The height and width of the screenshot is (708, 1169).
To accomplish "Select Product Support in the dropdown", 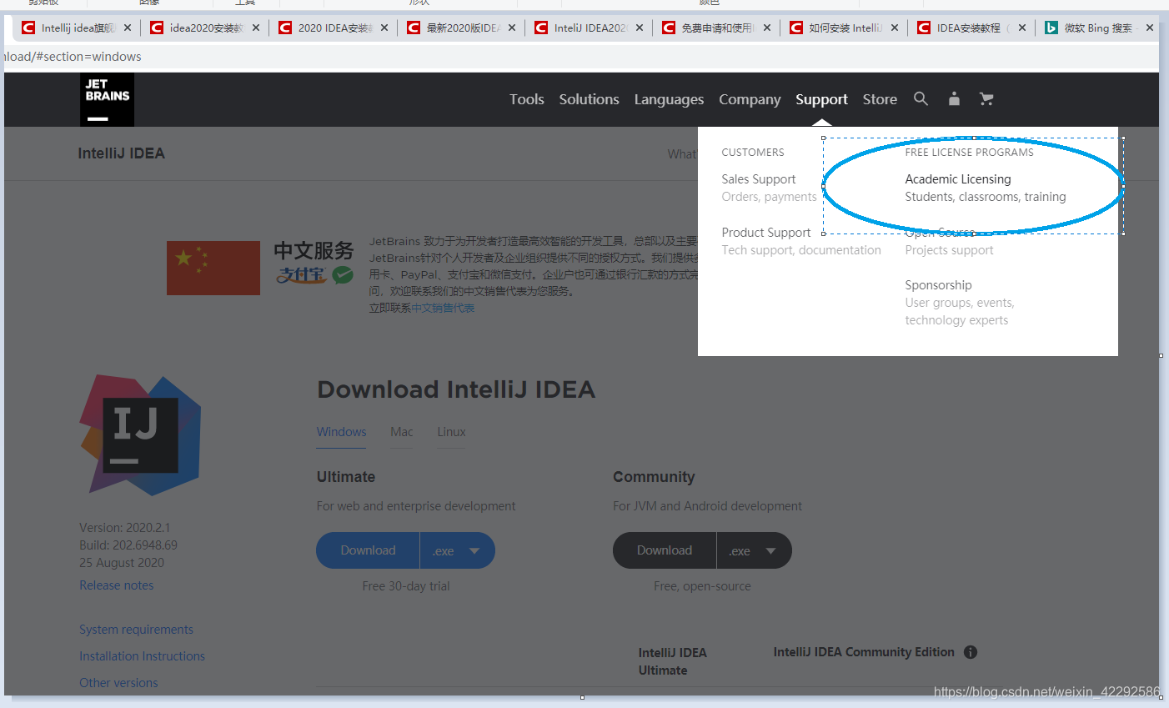I will 766,233.
